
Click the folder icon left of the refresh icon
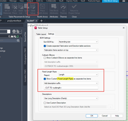pos(12,36)
